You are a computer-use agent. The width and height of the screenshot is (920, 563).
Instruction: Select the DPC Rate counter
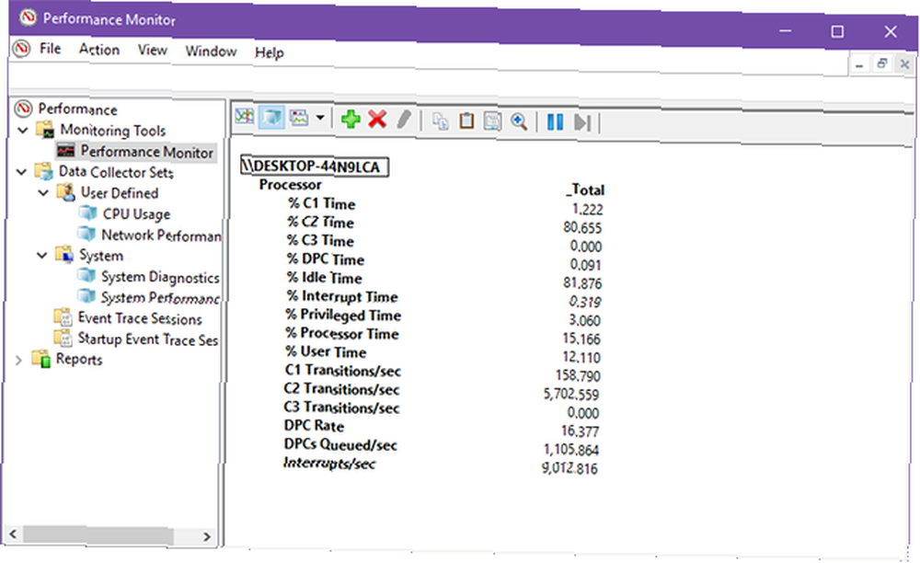coord(314,426)
